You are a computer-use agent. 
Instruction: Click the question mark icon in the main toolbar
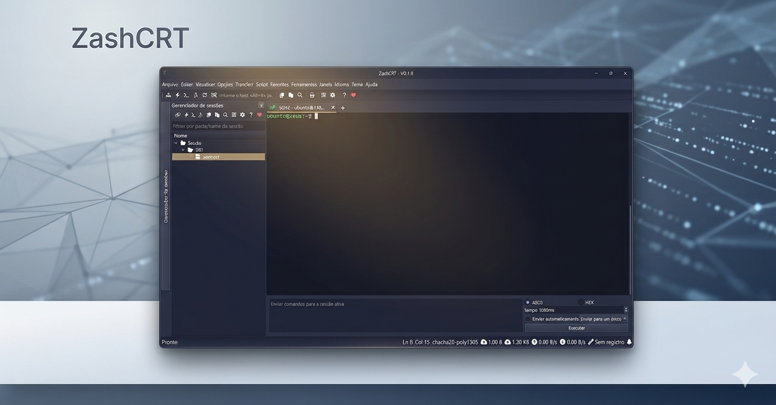click(x=344, y=95)
